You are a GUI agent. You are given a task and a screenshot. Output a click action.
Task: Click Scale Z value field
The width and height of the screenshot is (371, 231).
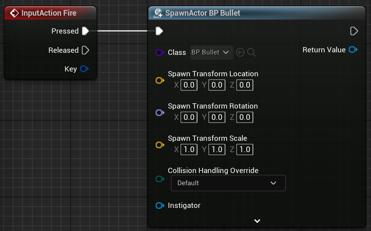click(245, 149)
